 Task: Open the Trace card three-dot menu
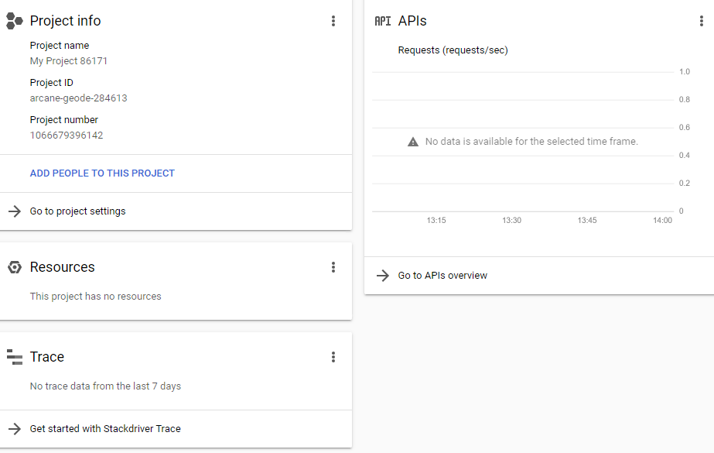(333, 357)
